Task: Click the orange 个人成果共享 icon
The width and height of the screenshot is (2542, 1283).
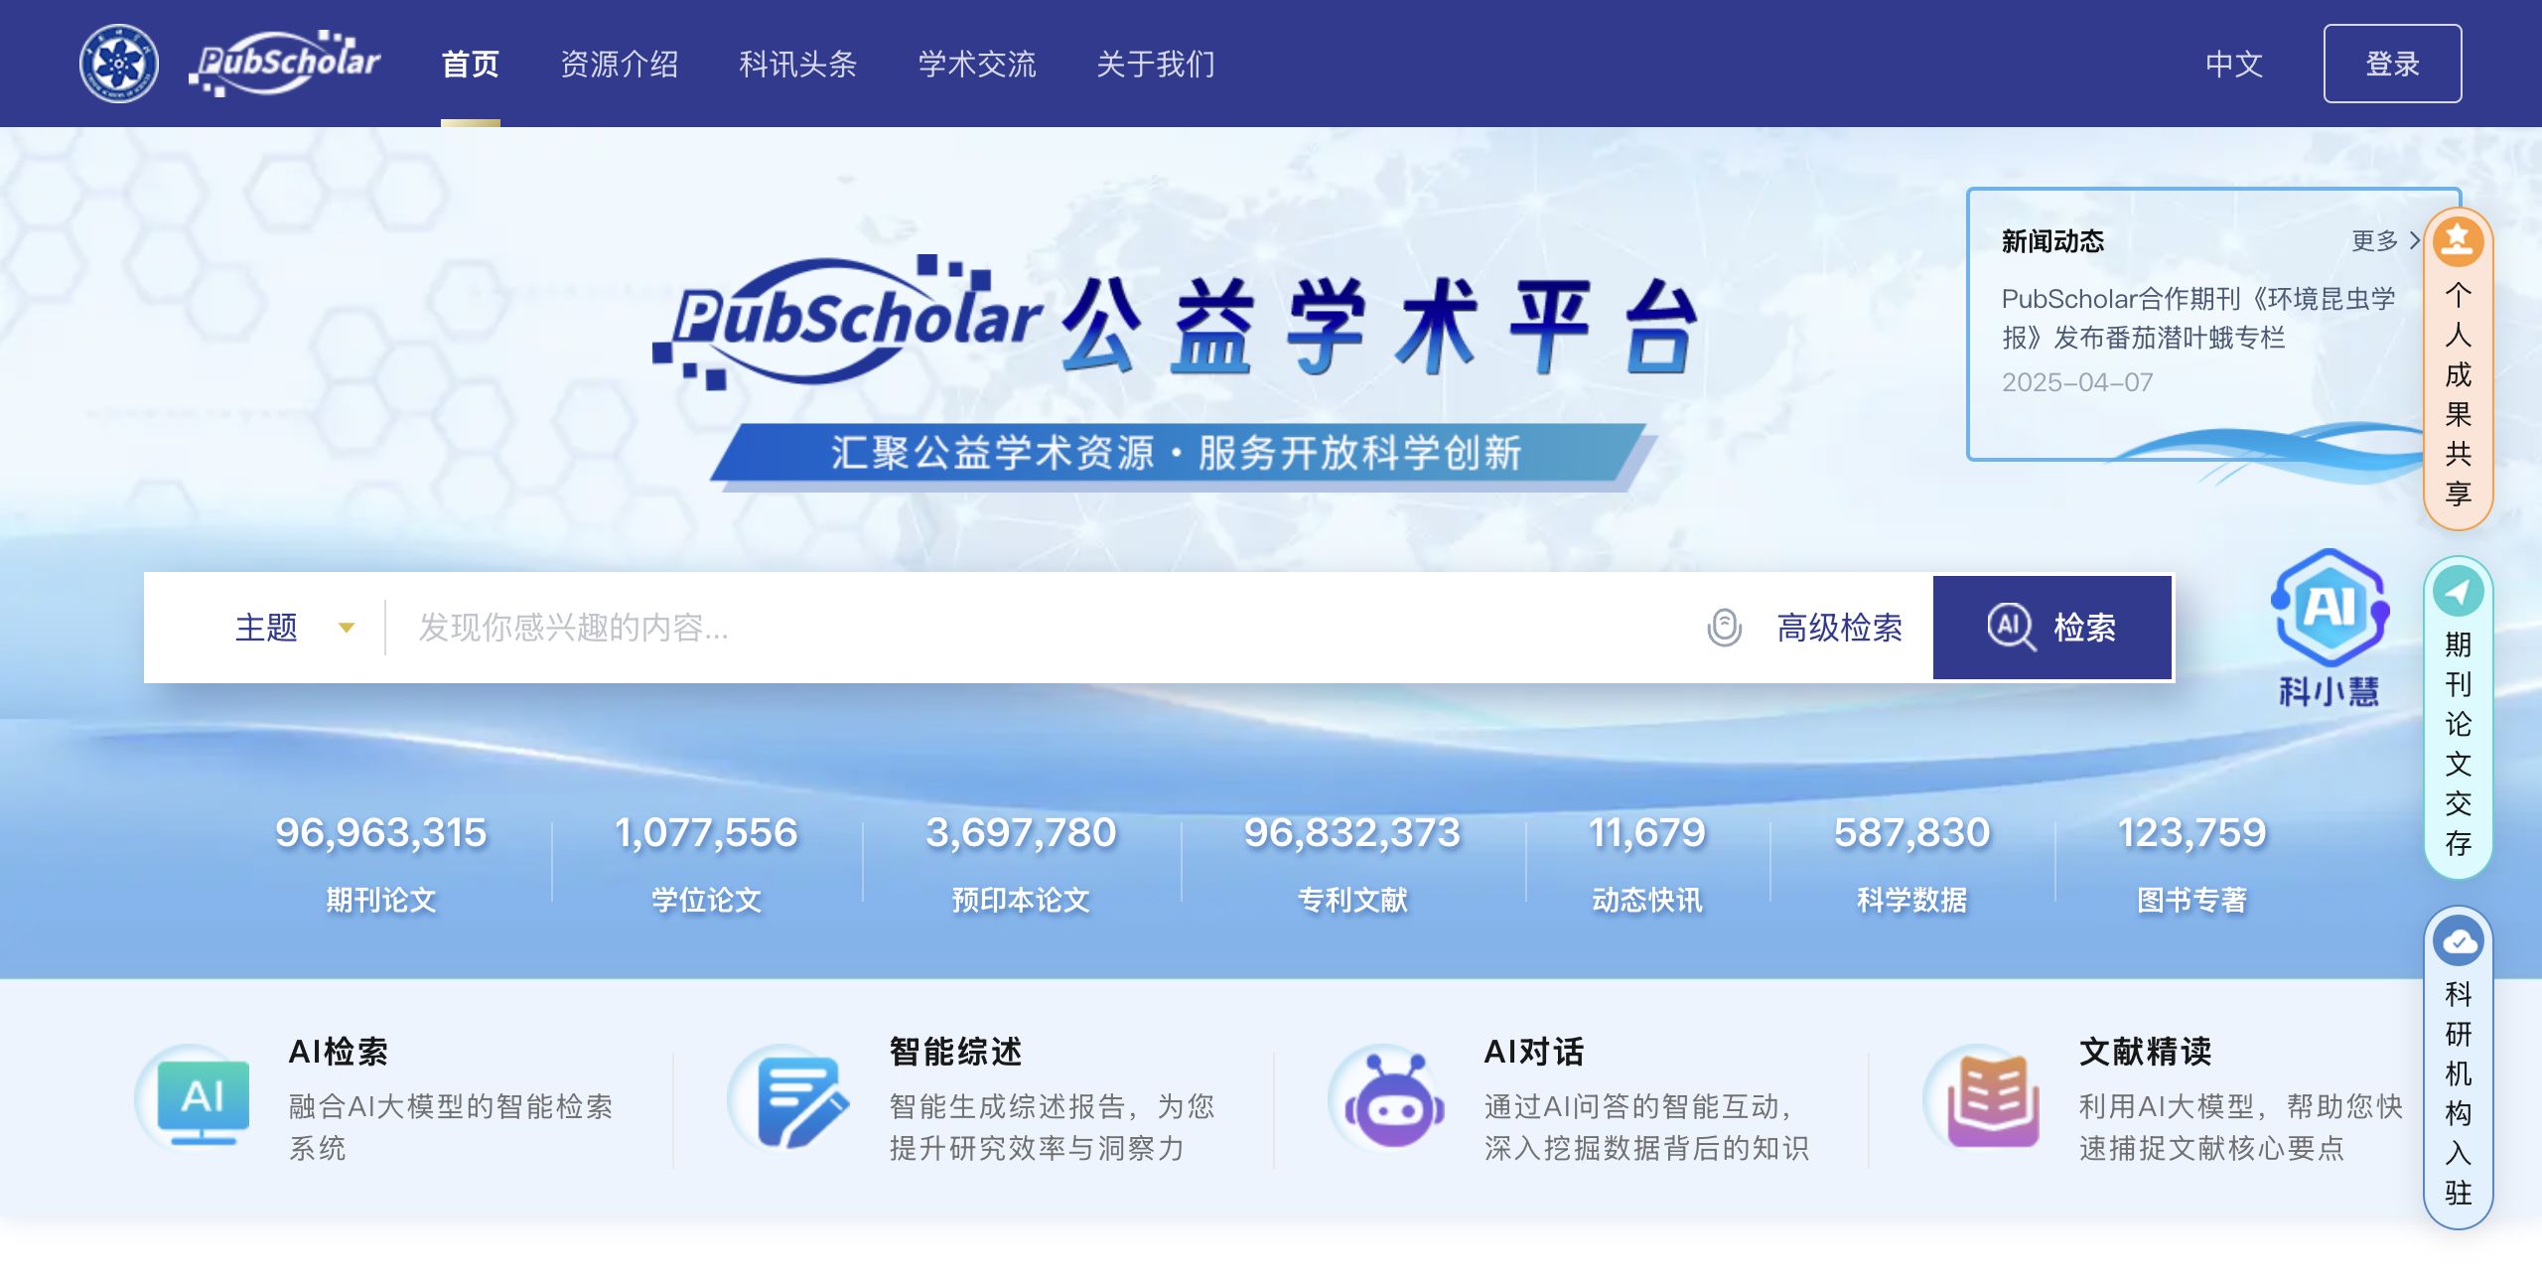Action: (x=2458, y=241)
